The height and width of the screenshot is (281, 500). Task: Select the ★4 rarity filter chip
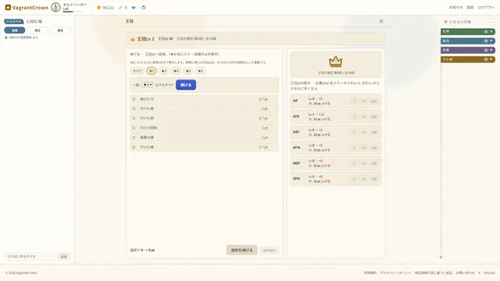point(176,71)
